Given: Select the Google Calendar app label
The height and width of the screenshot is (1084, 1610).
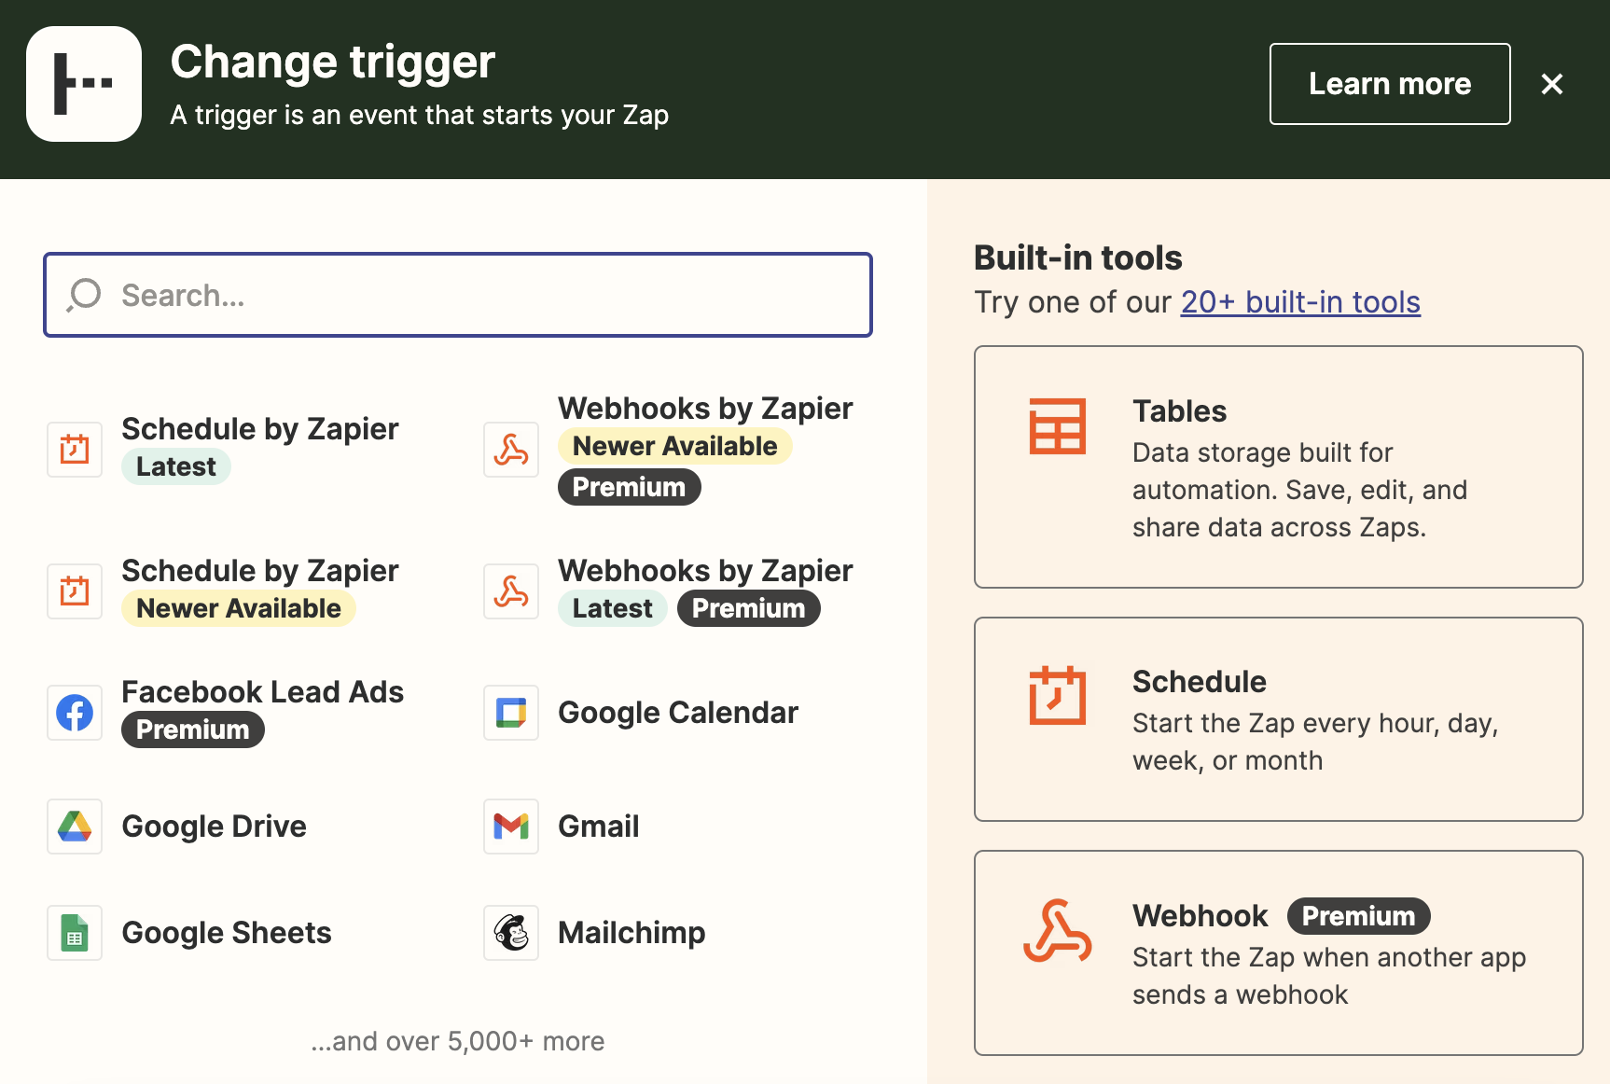Looking at the screenshot, I should coord(678,713).
